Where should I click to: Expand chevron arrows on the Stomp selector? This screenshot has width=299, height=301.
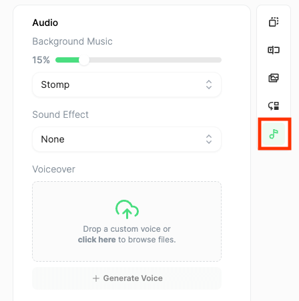click(209, 85)
